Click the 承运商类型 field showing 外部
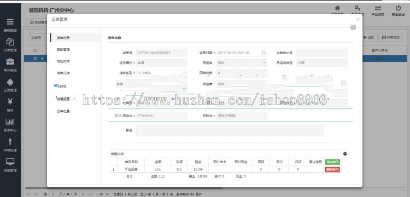Screen dimensions: 410x197 [x=322, y=63]
